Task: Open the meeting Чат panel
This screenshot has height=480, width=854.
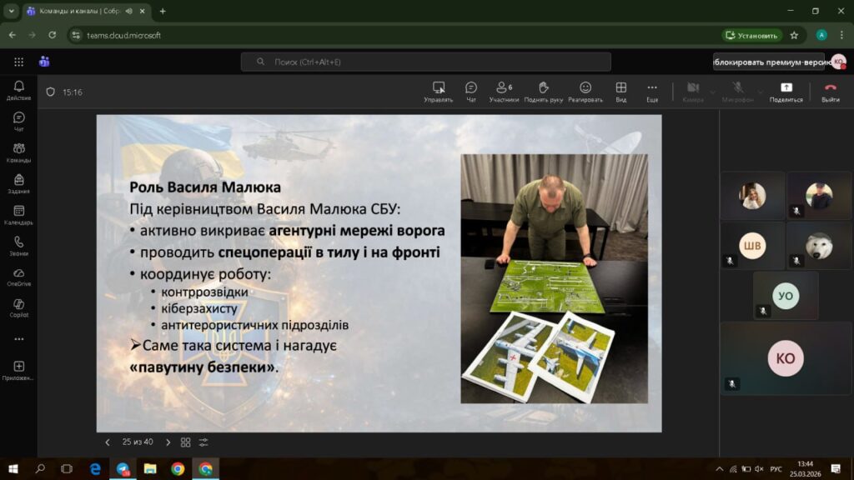Action: click(x=470, y=91)
